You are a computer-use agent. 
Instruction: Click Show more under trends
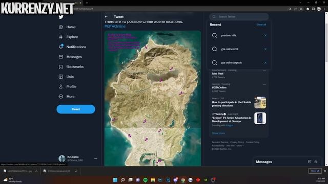coord(218,133)
